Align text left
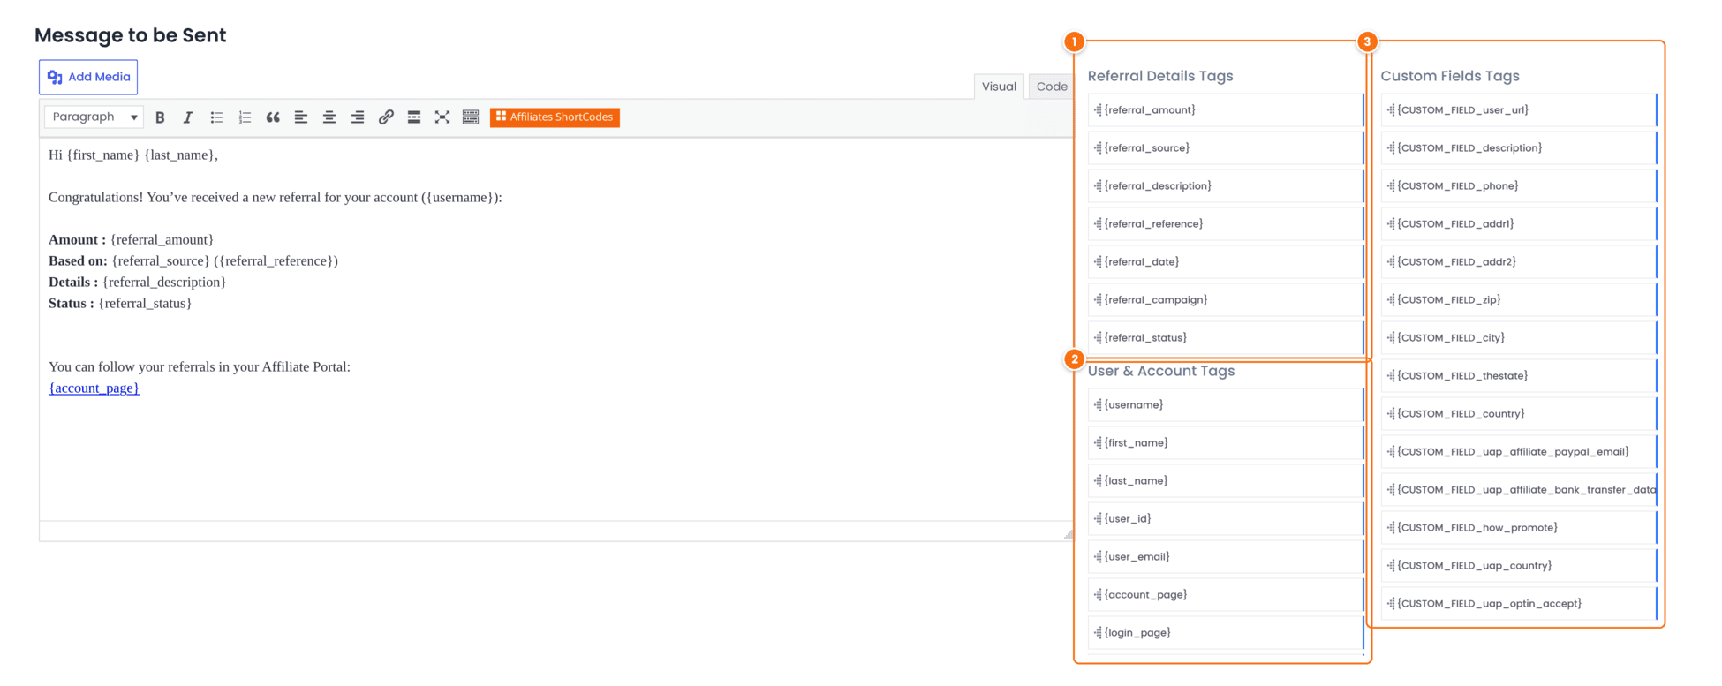The width and height of the screenshot is (1722, 686). [x=301, y=117]
